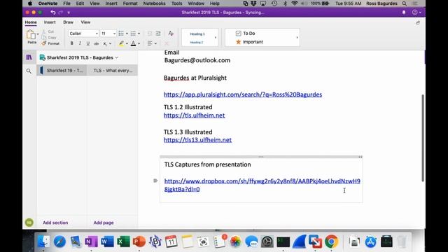Open the Dropbox TLS captures link
This screenshot has height=252, width=448.
tap(262, 185)
